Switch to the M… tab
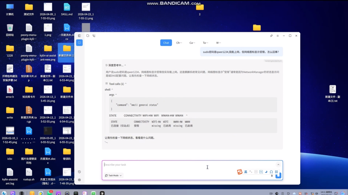Image resolution: width=348 pixels, height=195 pixels. tap(219, 43)
